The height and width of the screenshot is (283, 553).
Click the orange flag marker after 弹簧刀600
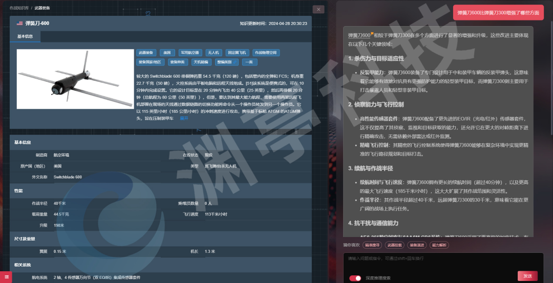tap(372, 34)
